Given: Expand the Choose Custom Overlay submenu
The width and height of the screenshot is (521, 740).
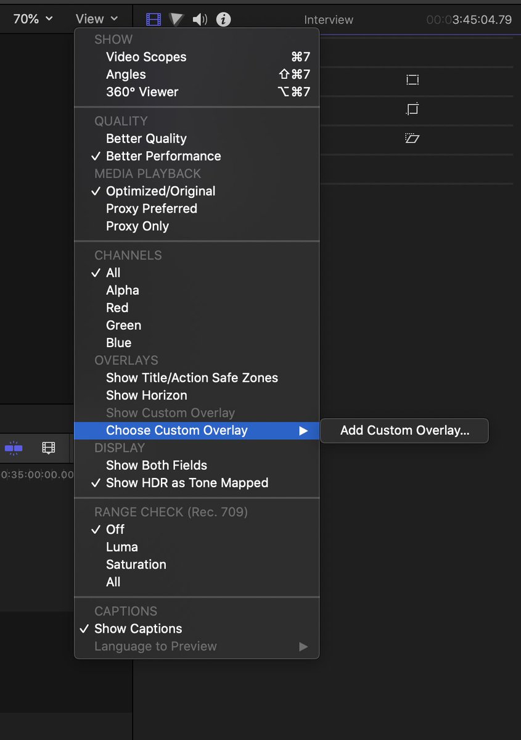Looking at the screenshot, I should (197, 430).
